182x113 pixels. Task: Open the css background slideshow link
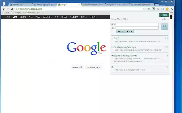[x=137, y=60]
